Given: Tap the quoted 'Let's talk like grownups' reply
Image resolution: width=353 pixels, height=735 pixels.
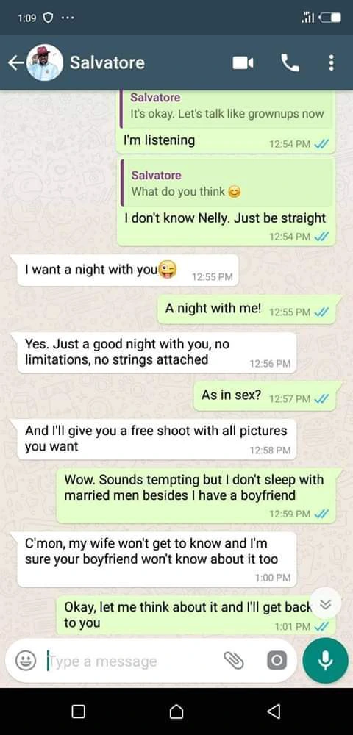Looking at the screenshot, I should [227, 107].
